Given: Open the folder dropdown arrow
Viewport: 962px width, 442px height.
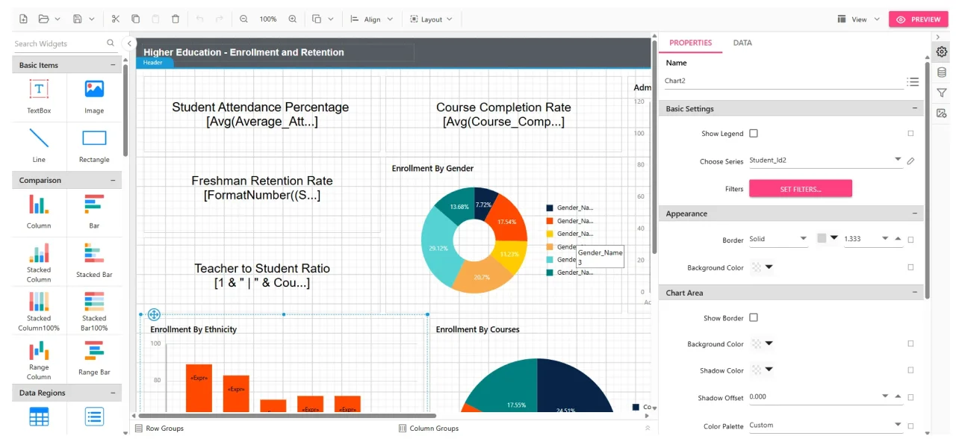Looking at the screenshot, I should click(58, 19).
